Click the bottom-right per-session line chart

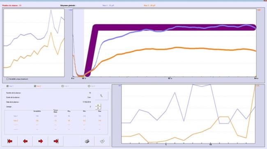point(188,114)
